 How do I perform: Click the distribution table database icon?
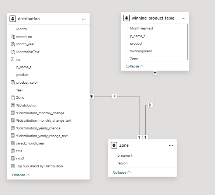pyautogui.click(x=13, y=19)
